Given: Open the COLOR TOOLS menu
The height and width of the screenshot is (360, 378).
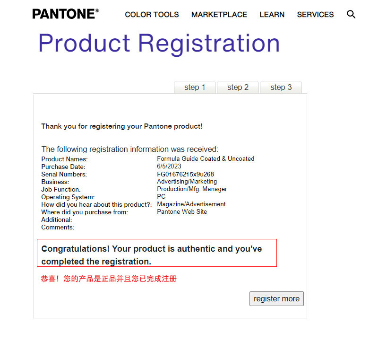Looking at the screenshot, I should click(152, 15).
